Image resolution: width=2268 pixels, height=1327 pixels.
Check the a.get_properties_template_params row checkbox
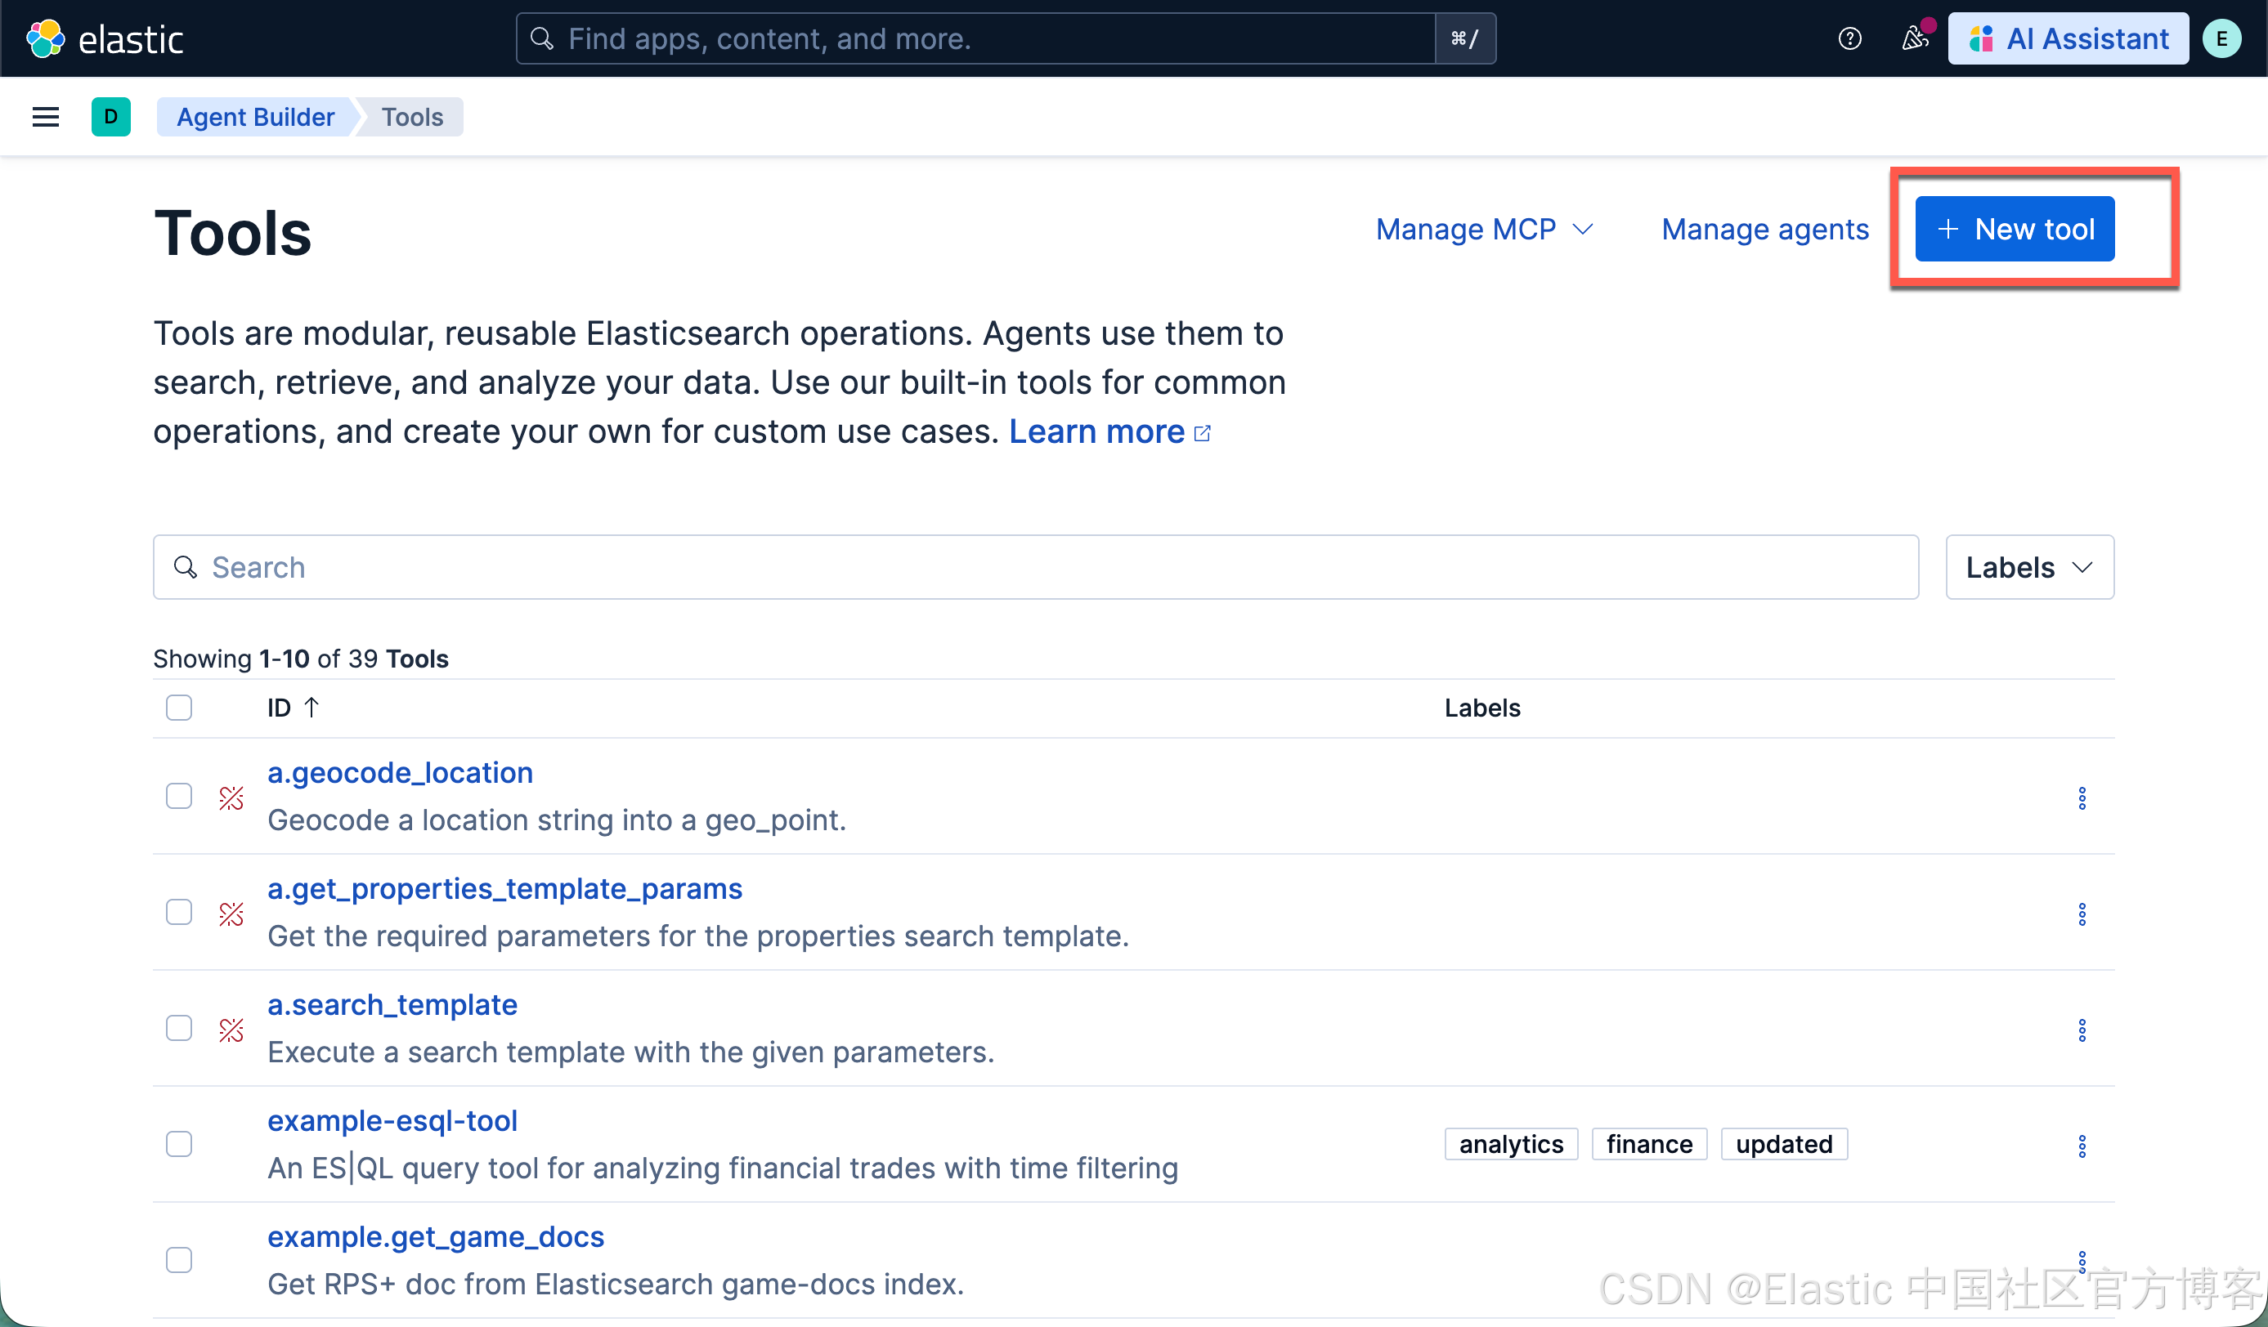click(x=179, y=912)
